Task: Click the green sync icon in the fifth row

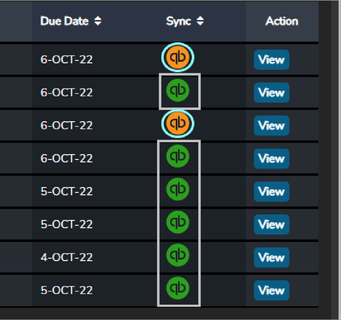Action: click(178, 189)
